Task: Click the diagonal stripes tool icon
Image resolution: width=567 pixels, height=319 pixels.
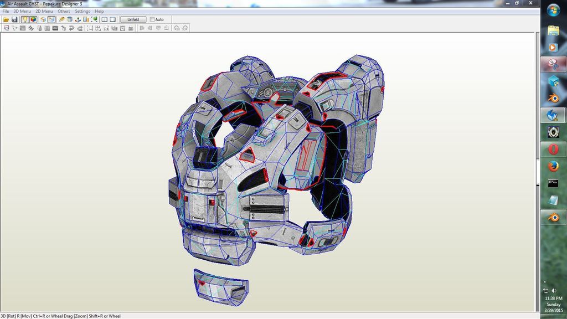Action: click(31, 28)
